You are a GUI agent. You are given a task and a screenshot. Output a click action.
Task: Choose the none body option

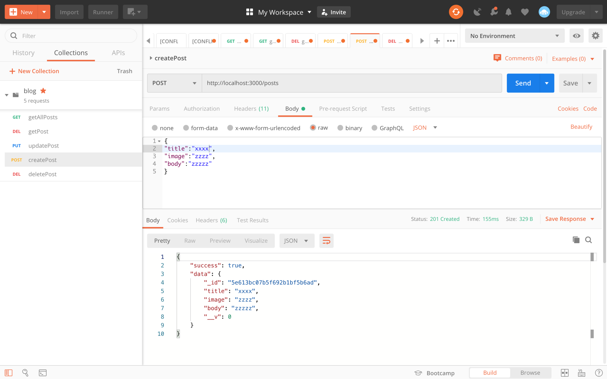[155, 128]
